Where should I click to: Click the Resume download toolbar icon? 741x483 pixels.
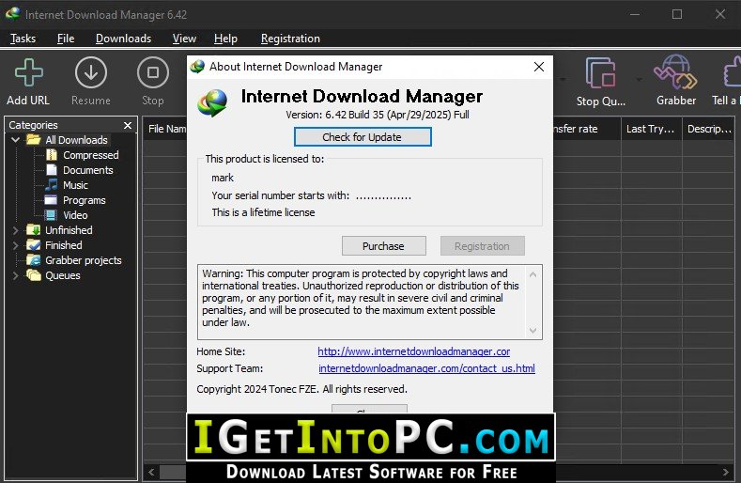coord(91,72)
